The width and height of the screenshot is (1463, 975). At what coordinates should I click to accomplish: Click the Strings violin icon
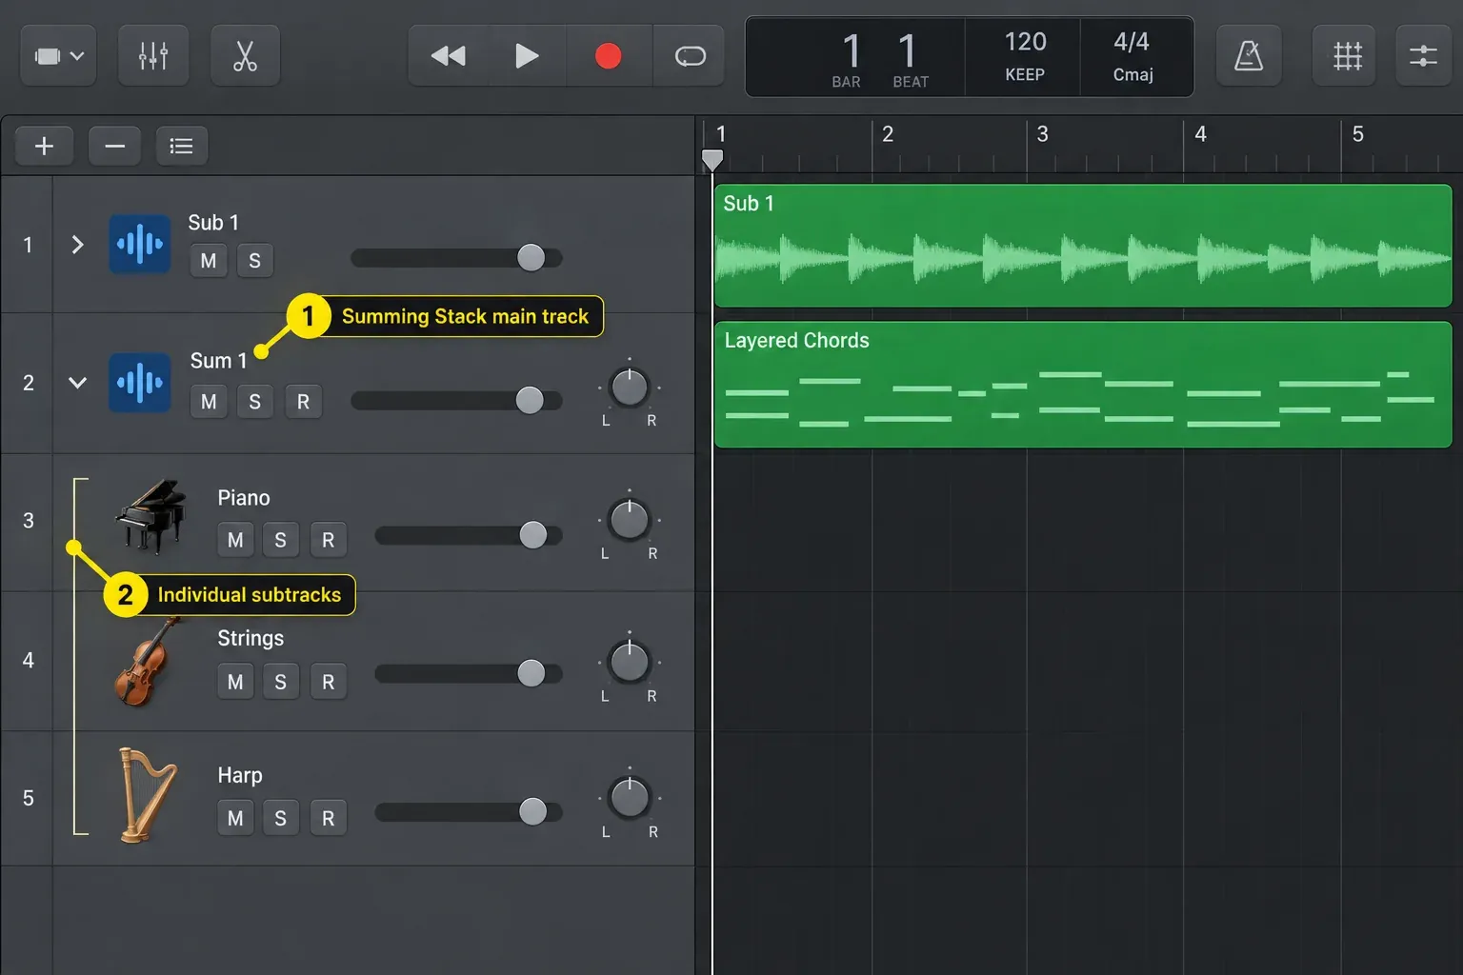[x=149, y=661]
